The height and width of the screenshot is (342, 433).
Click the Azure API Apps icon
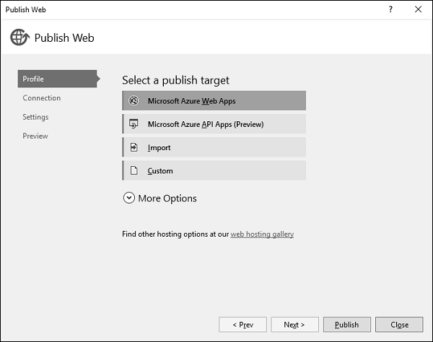click(134, 124)
